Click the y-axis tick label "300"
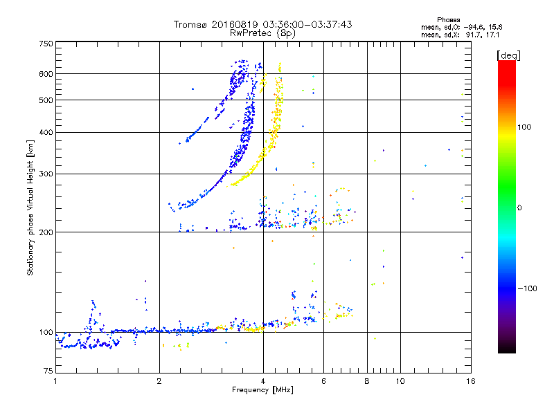 46,174
